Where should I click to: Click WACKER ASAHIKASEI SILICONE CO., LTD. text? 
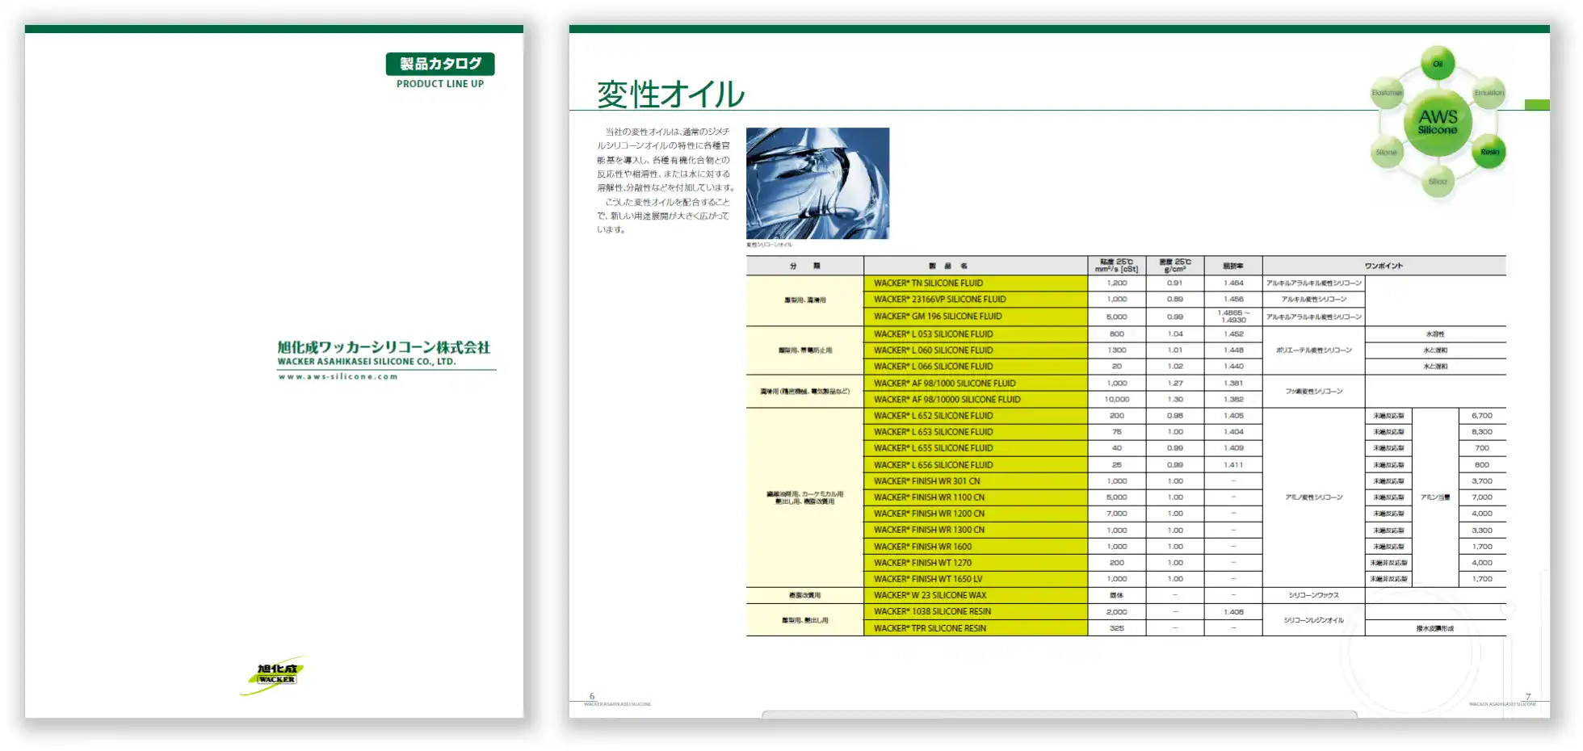[x=367, y=362]
